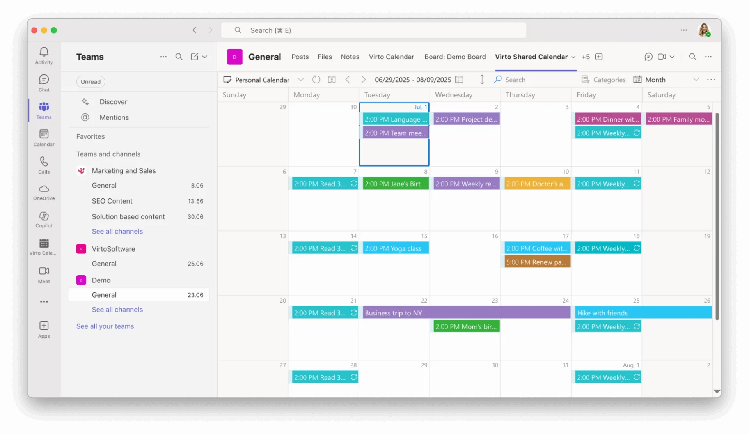Open the Personal Calendar dropdown
The width and height of the screenshot is (749, 434).
coord(300,79)
